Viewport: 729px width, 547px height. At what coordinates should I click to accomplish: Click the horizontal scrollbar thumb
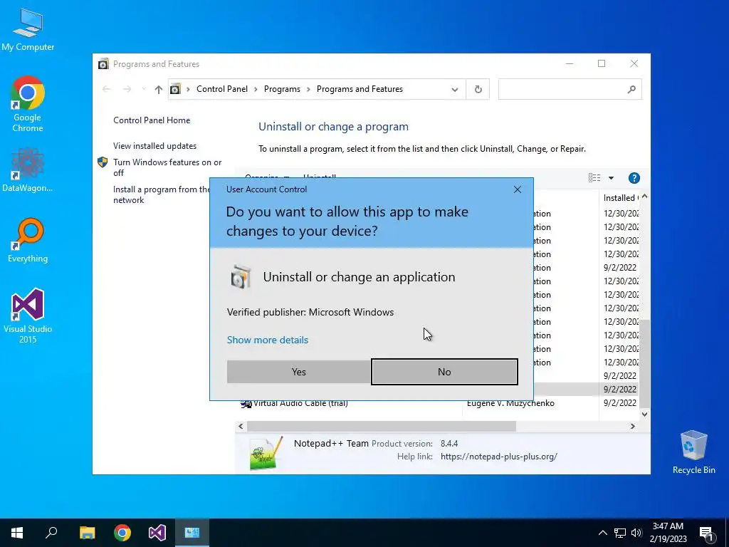click(x=382, y=426)
